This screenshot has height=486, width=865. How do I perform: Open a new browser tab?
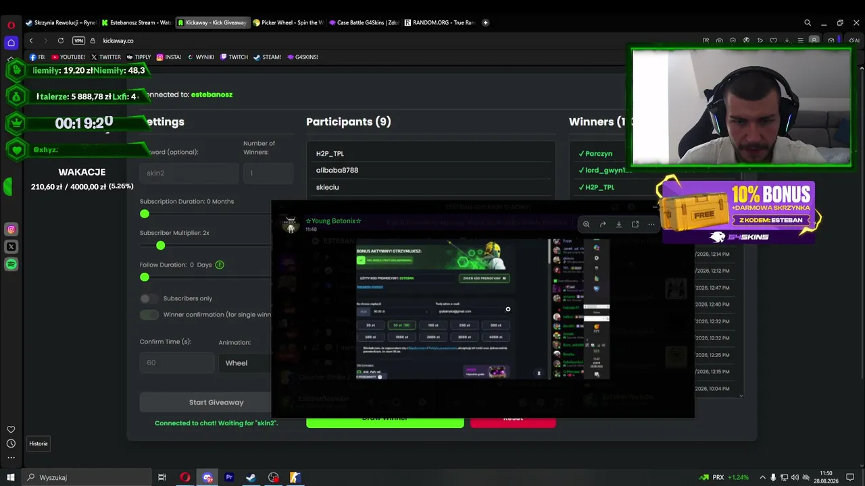click(x=485, y=22)
